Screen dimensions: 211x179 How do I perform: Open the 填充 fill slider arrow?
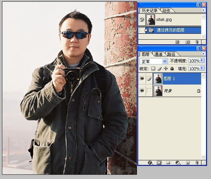click(x=202, y=68)
